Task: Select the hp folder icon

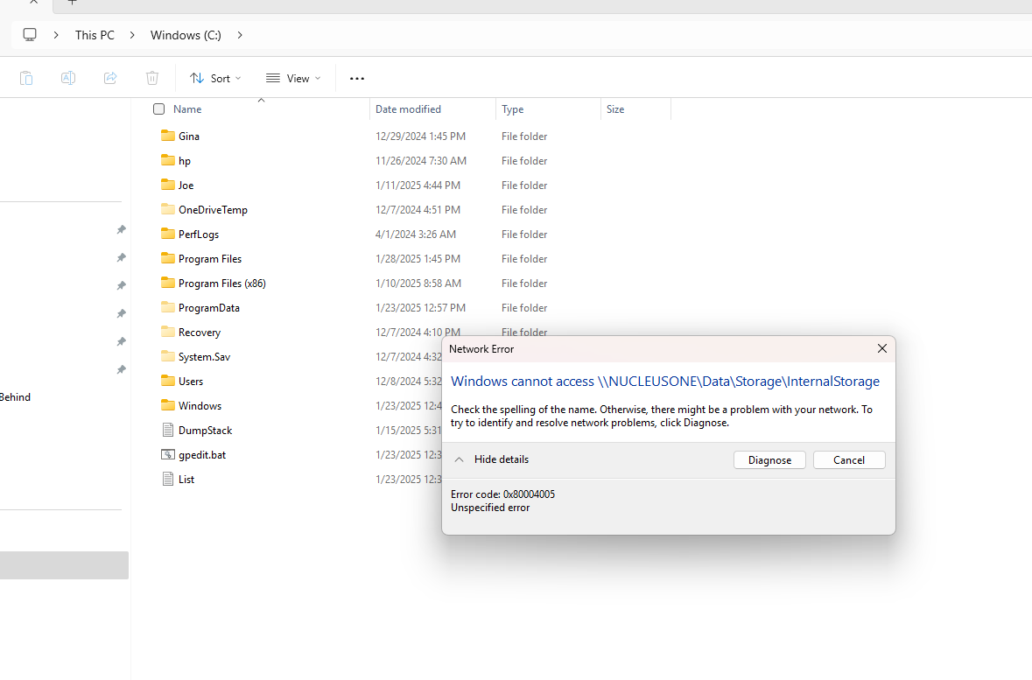Action: [x=168, y=160]
